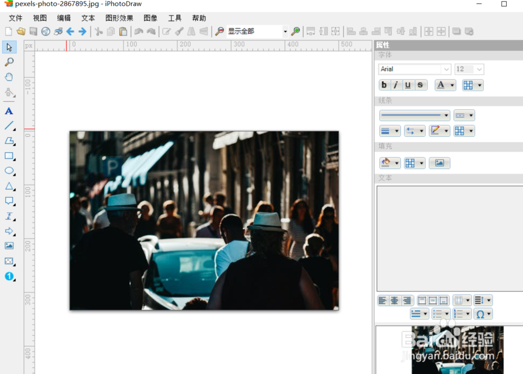Select the block arrow shape tool
This screenshot has height=374, width=523.
(x=9, y=231)
